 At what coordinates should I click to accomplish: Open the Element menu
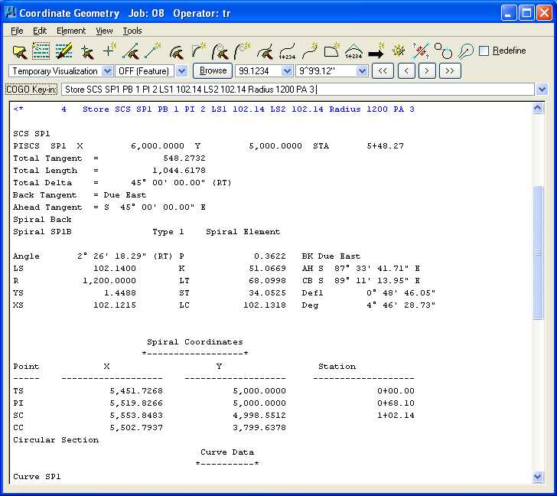(x=71, y=31)
